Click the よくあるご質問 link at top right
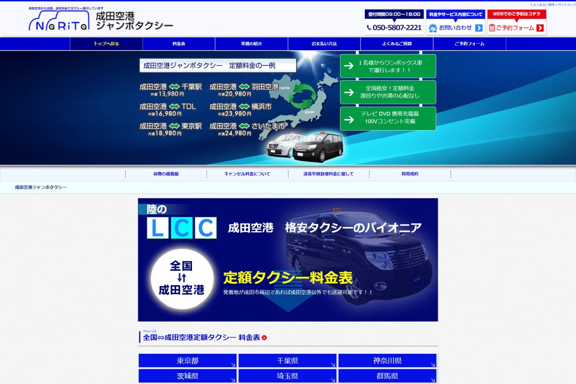The width and height of the screenshot is (576, 384). click(543, 4)
